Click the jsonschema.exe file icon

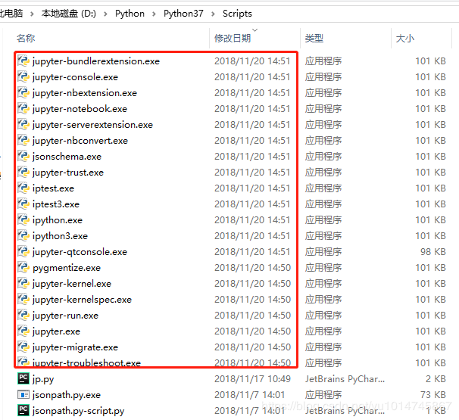[23, 156]
